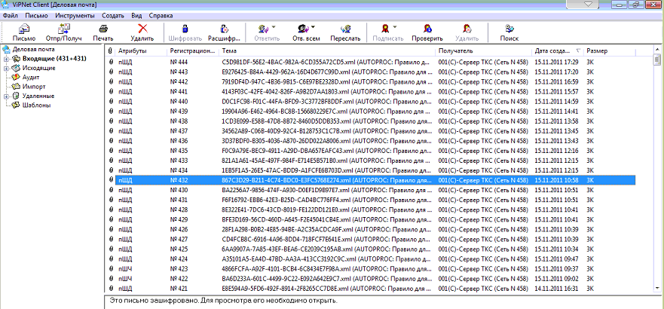Select message № 439
This screenshot has height=309, width=664.
(x=371, y=111)
